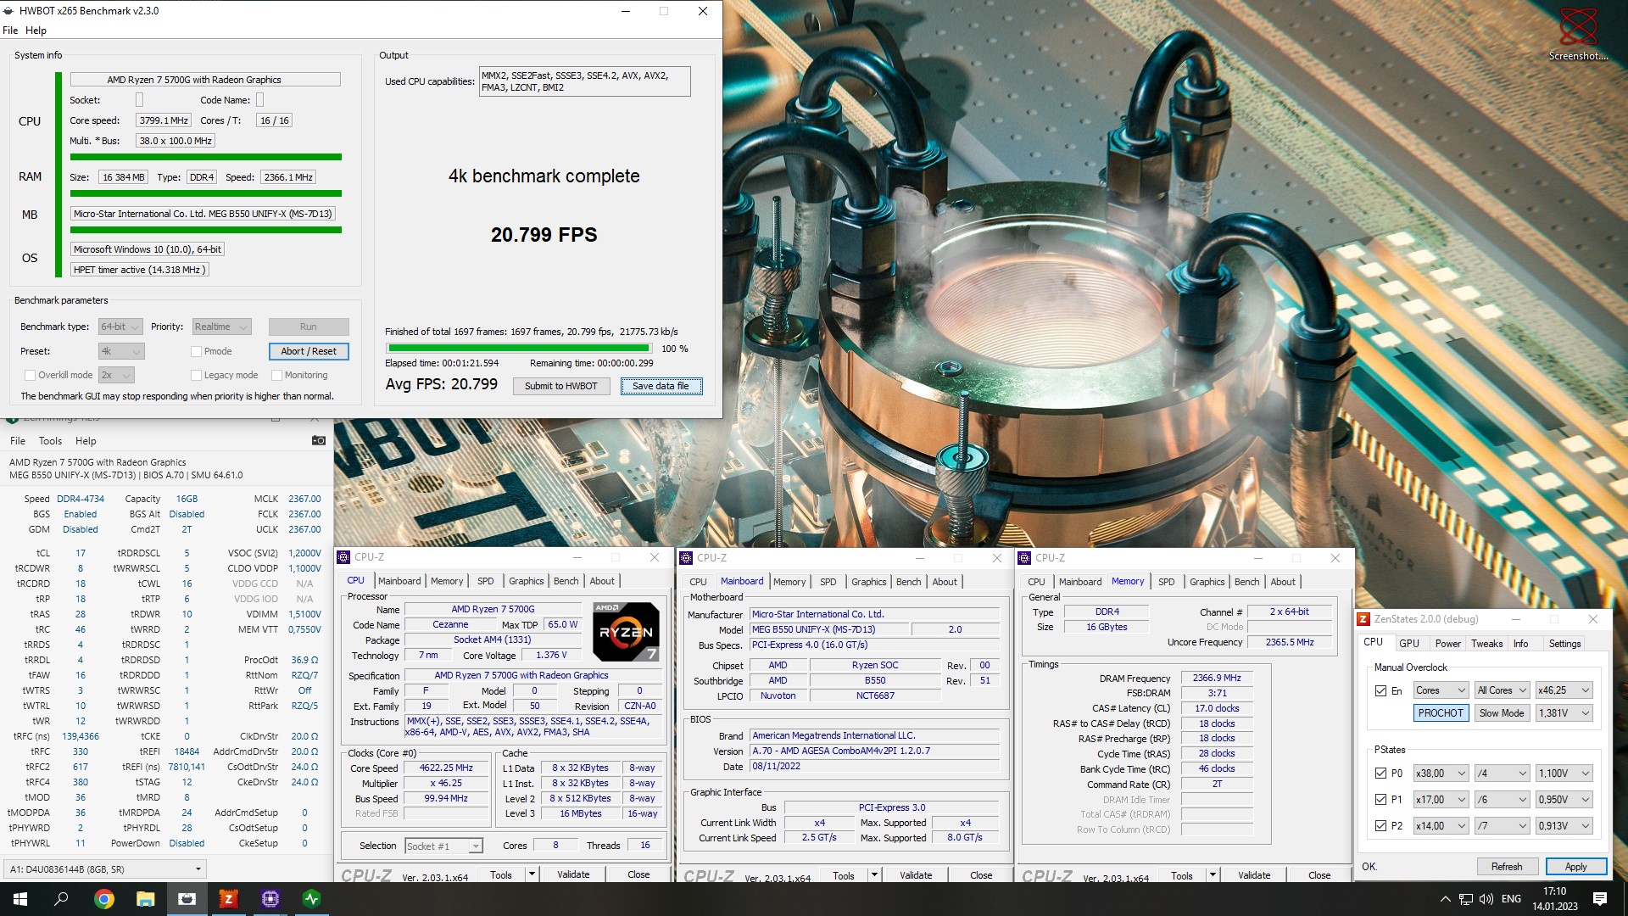Switch to ZenStates Tweaks tab

click(x=1486, y=644)
